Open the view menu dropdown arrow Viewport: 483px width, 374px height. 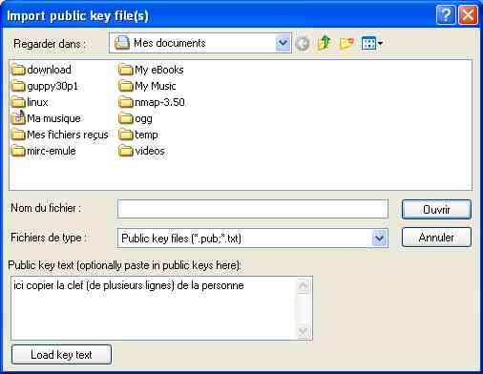coord(380,43)
